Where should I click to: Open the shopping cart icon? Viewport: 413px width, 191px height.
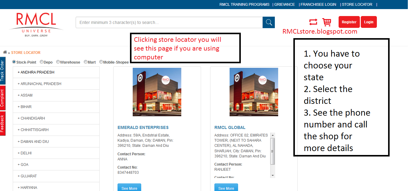[327, 22]
